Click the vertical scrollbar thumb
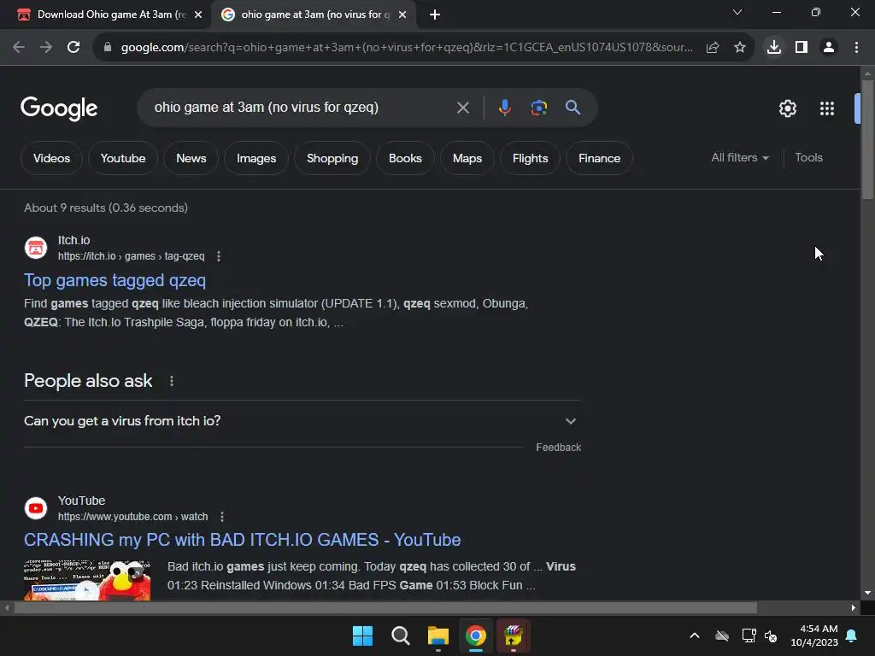 tap(867, 139)
